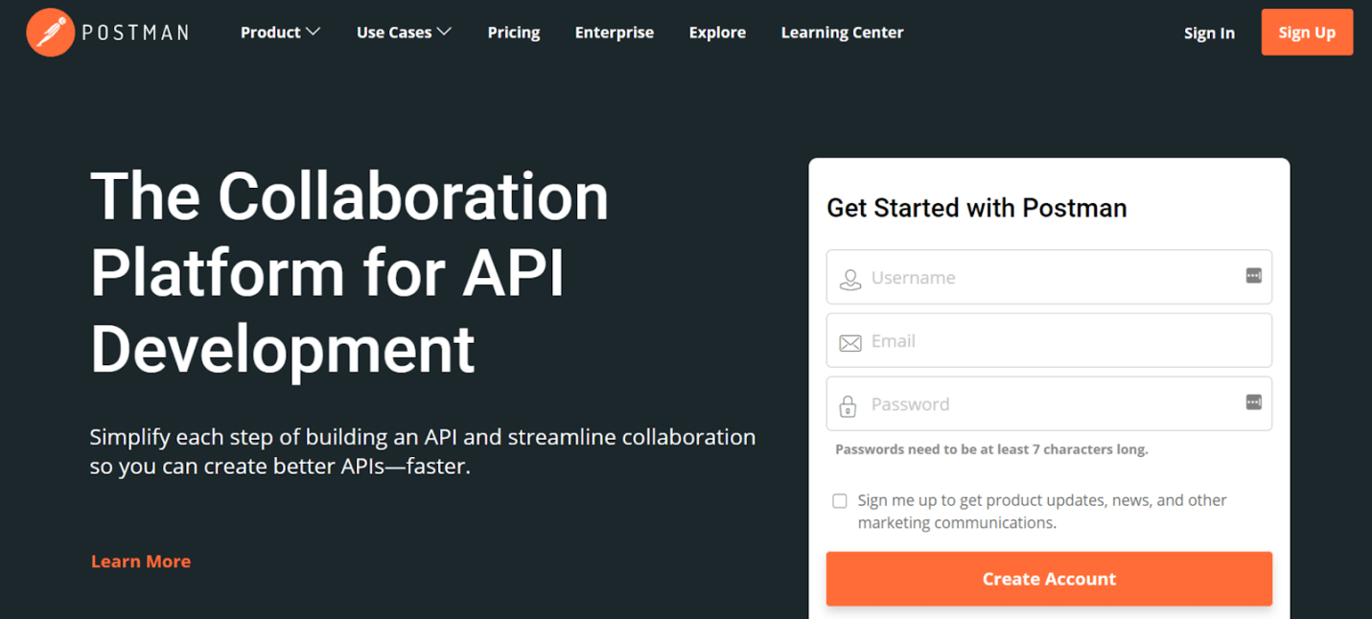
Task: Click the password manager icon in Password field
Action: [1253, 402]
